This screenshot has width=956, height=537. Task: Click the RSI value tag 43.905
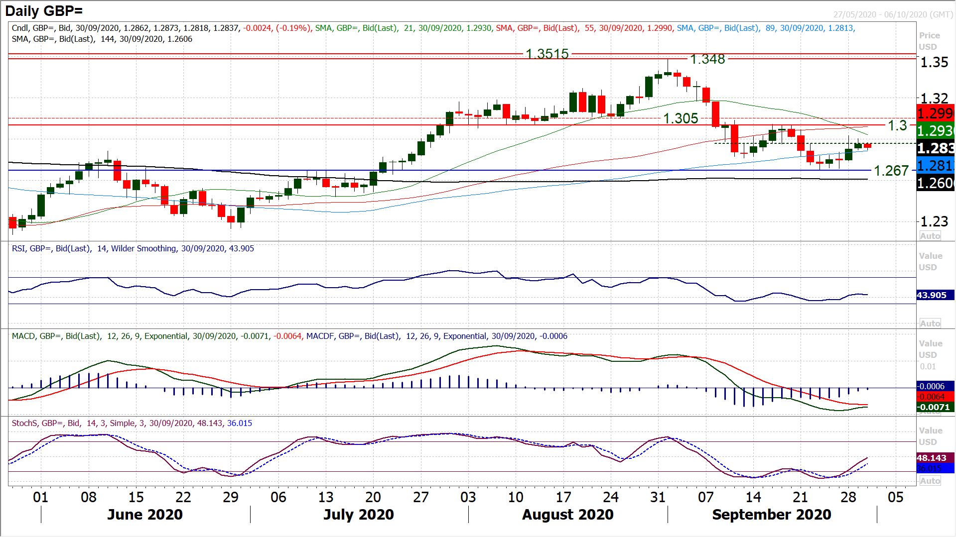[x=932, y=295]
